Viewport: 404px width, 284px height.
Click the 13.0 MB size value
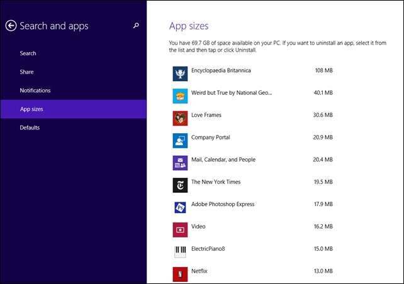(x=323, y=271)
